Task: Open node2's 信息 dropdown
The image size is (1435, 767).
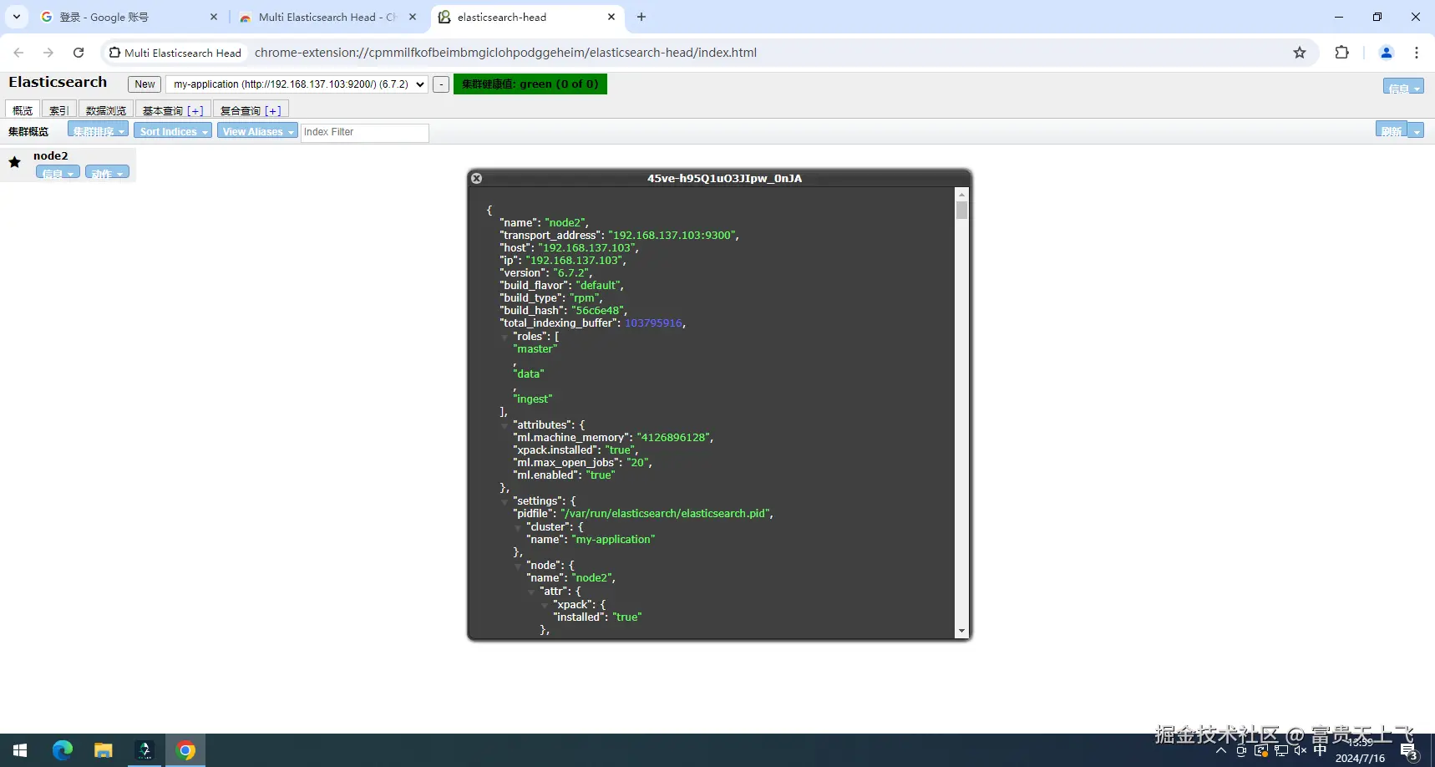Action: (58, 173)
